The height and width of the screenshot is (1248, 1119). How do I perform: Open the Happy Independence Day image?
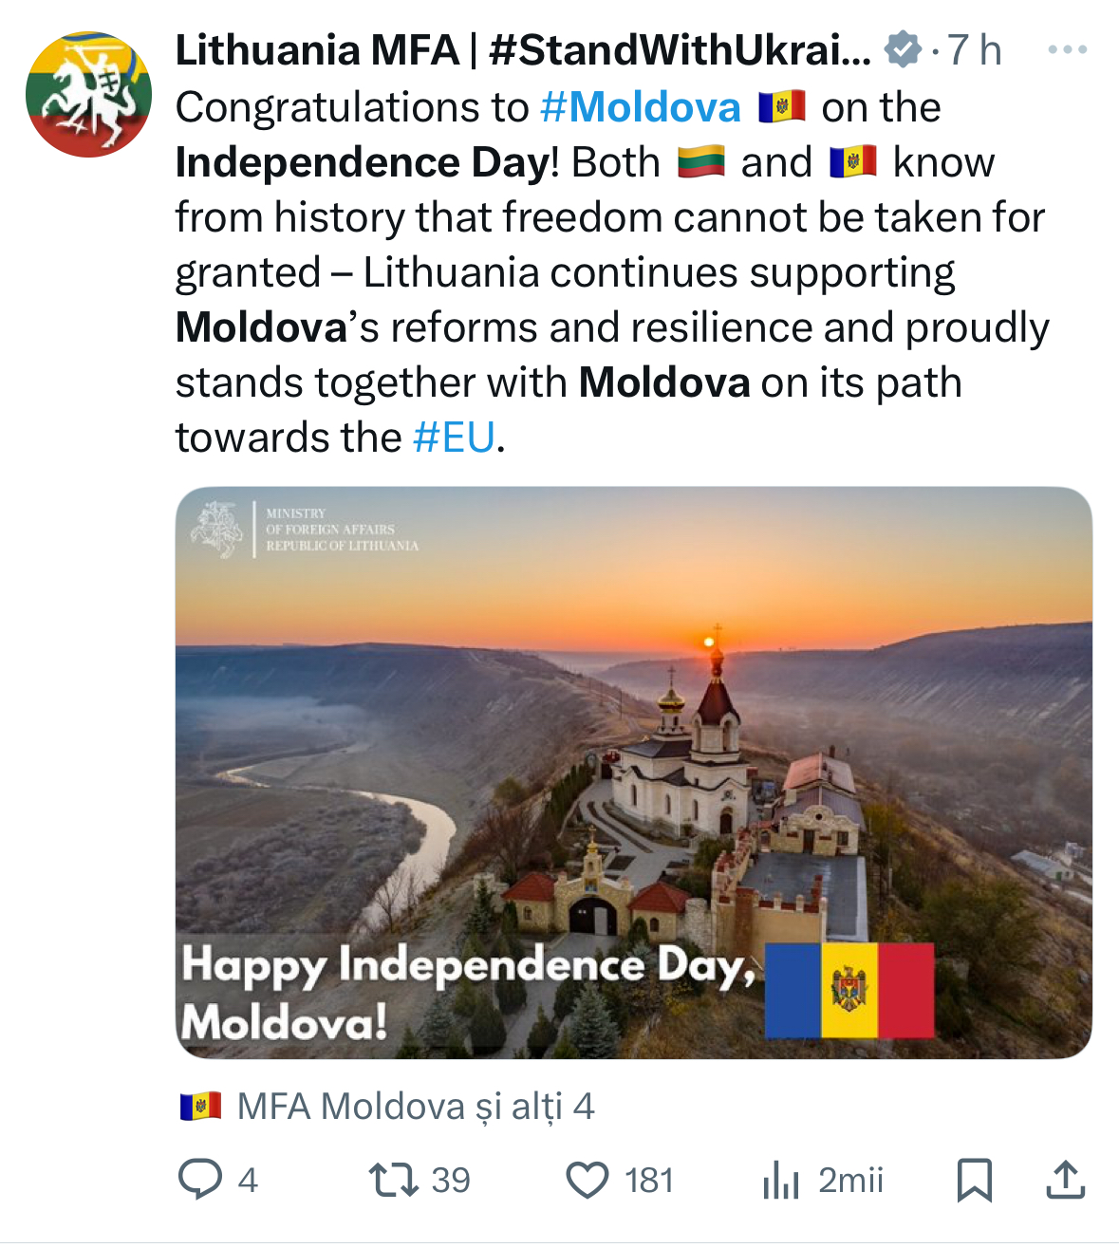click(634, 773)
